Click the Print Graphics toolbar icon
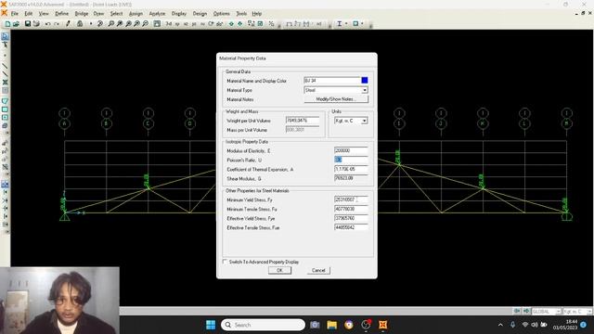This screenshot has width=594, height=334. tap(36, 24)
